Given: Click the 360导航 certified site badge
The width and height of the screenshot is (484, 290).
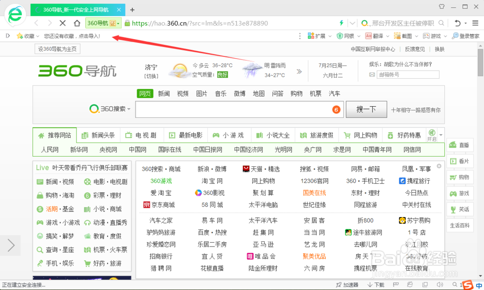Looking at the screenshot, I should [x=104, y=23].
